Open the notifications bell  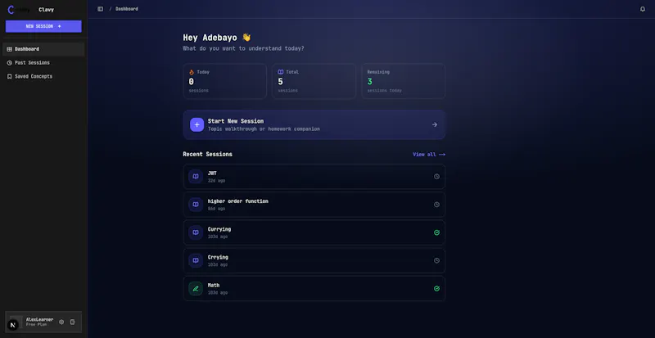tap(643, 9)
